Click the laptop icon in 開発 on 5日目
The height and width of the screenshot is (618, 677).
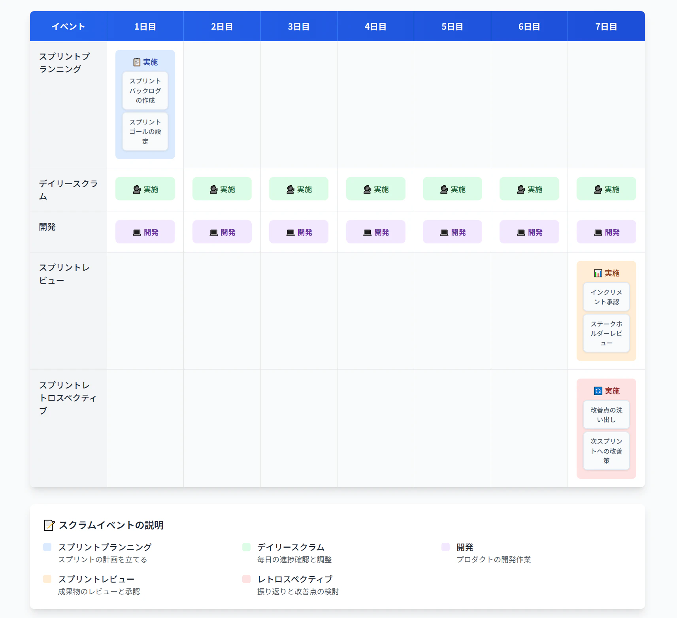click(444, 232)
